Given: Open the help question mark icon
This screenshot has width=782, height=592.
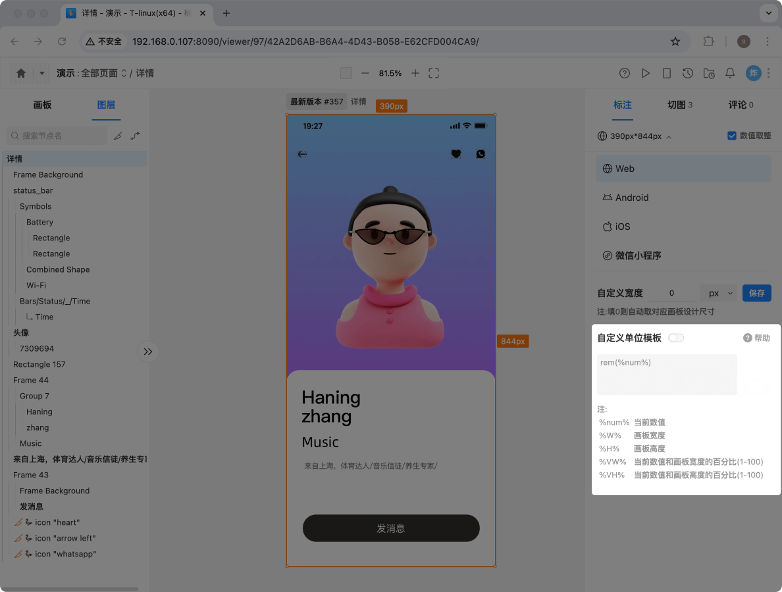Looking at the screenshot, I should click(624, 73).
